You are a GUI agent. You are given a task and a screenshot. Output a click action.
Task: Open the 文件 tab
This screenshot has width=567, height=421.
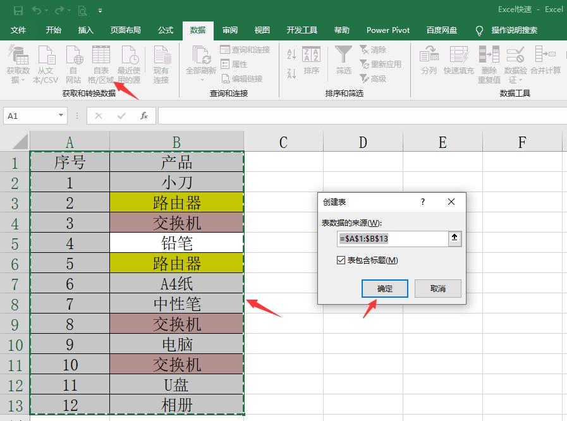click(x=18, y=30)
